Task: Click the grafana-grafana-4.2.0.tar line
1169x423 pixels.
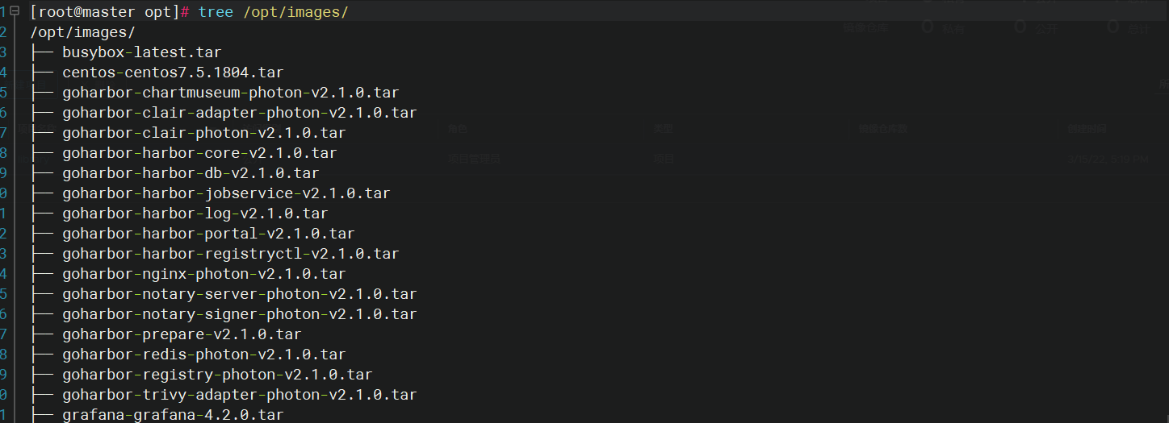Action: coord(173,415)
